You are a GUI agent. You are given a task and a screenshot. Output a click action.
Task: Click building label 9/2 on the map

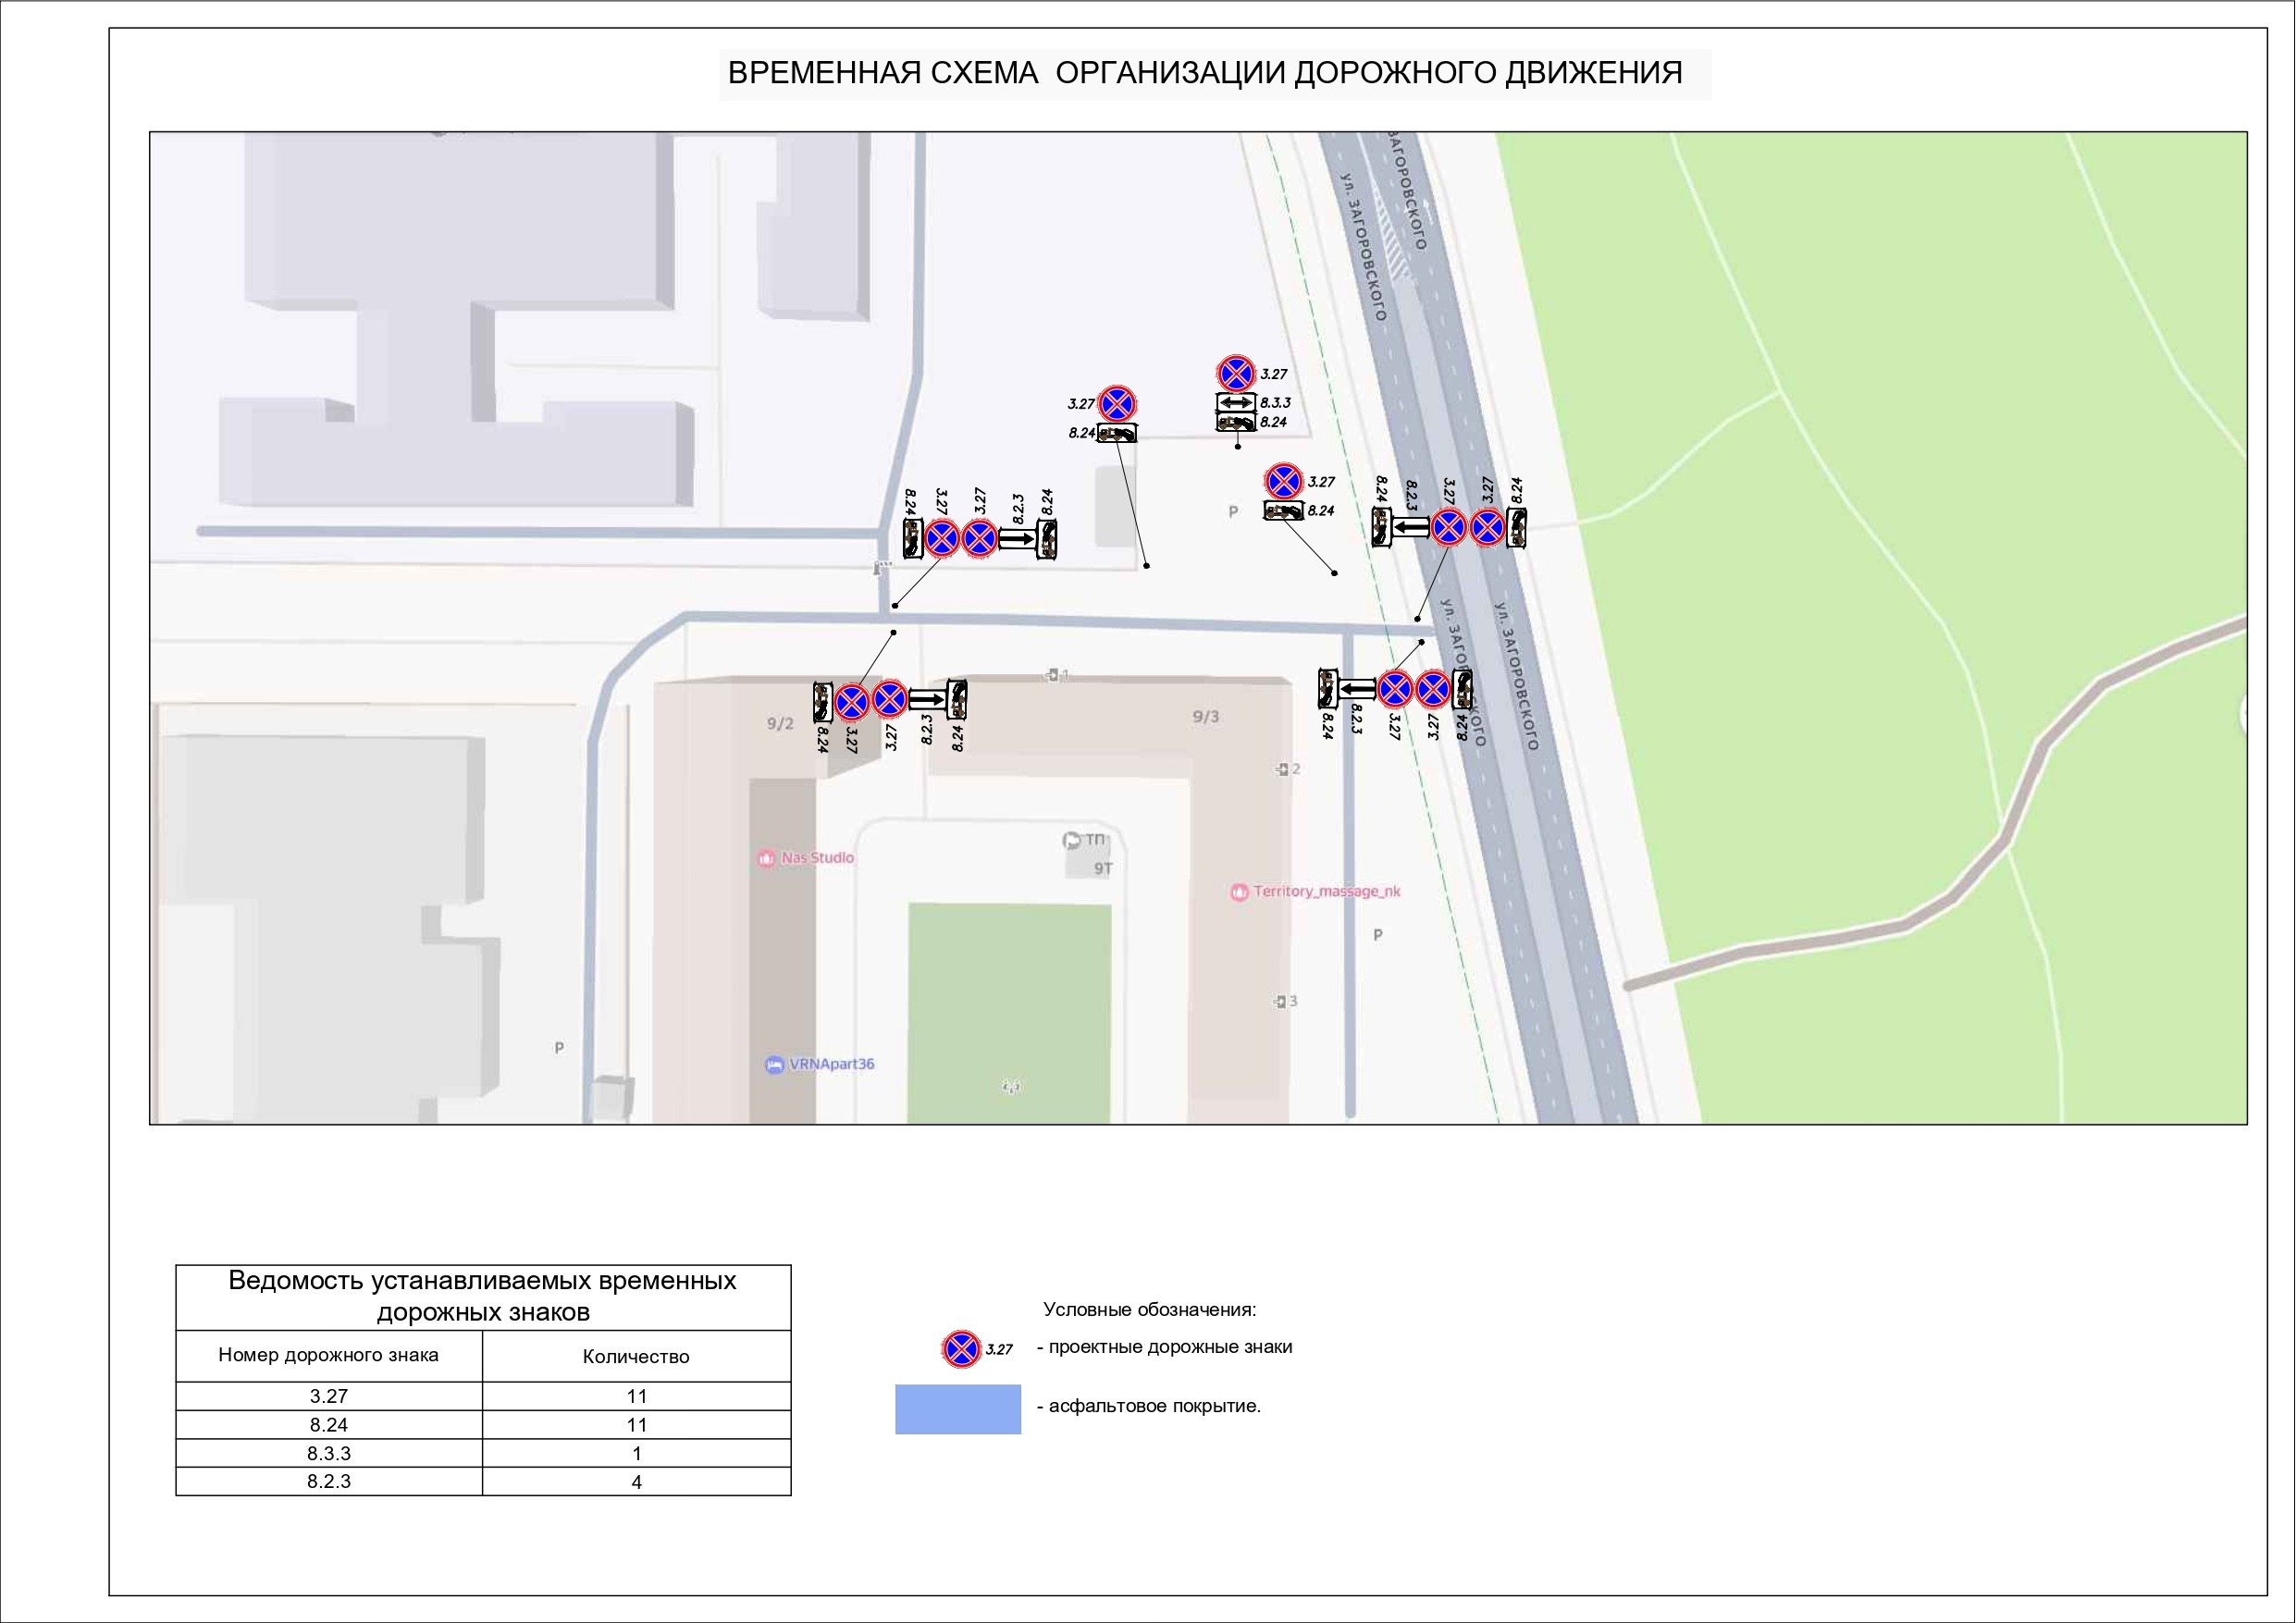[x=780, y=724]
